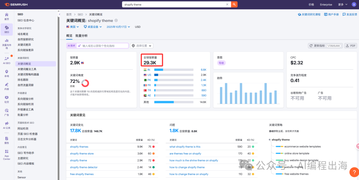Open the AI 公关 sidebar icon
This screenshot has height=180, width=359.
coord(7,125)
